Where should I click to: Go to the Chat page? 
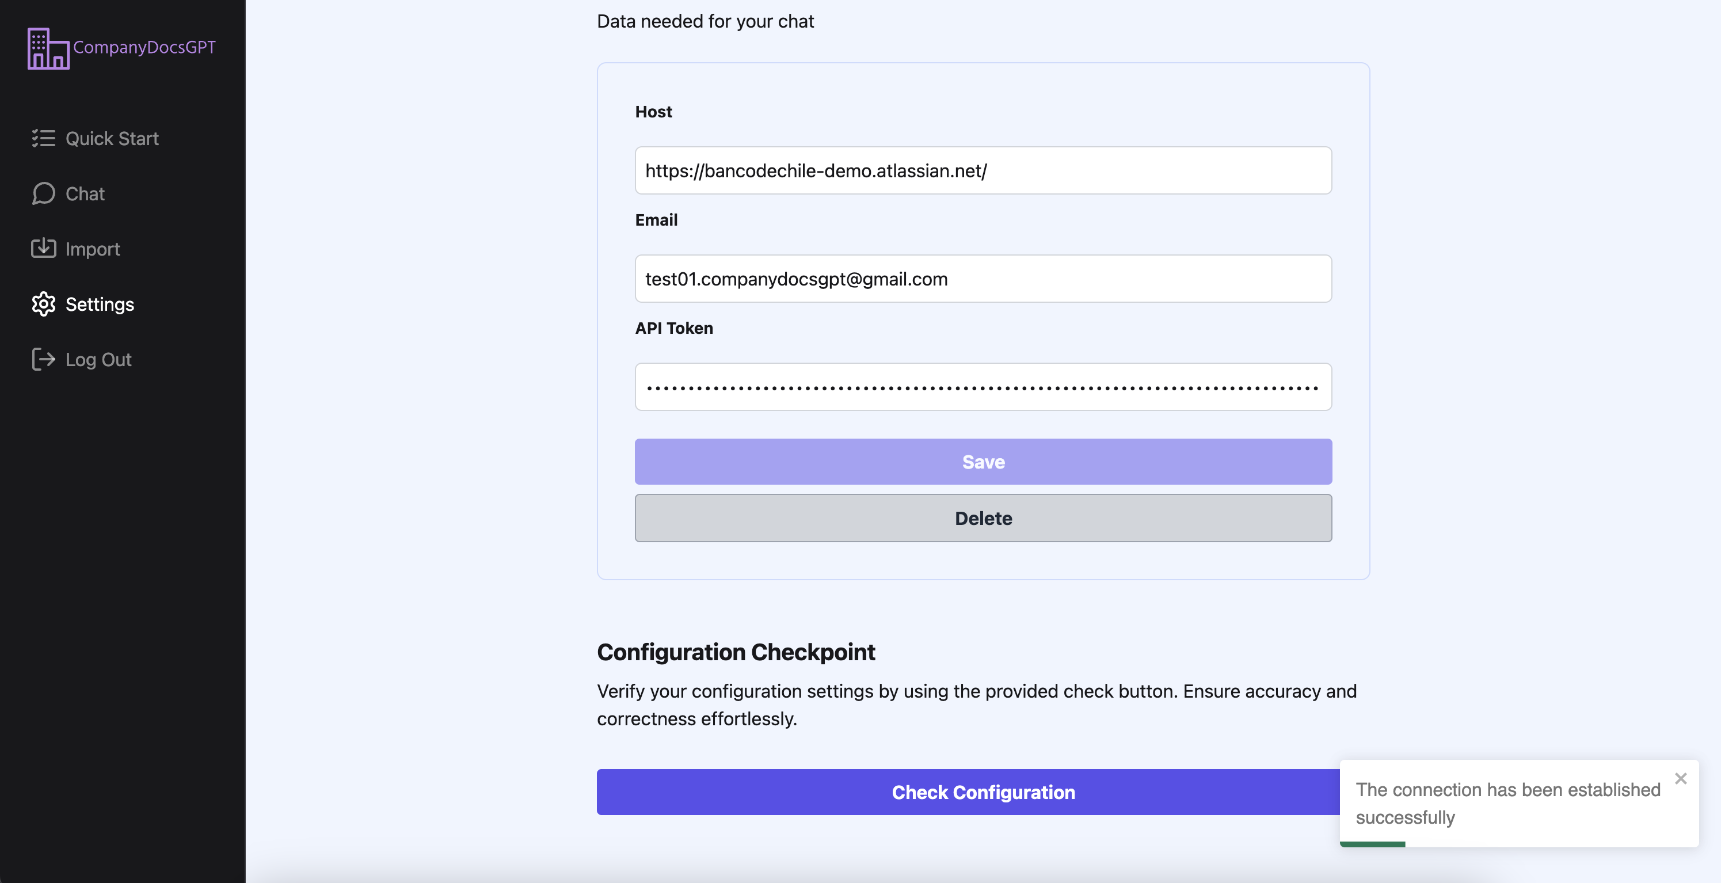pos(85,194)
